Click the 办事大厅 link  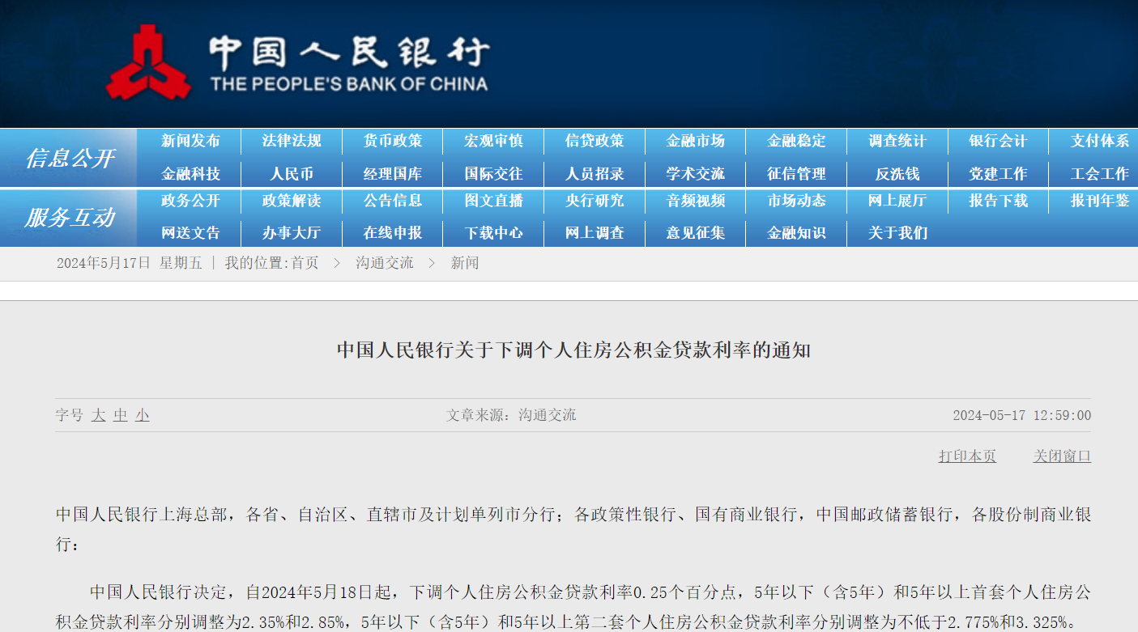pos(292,233)
